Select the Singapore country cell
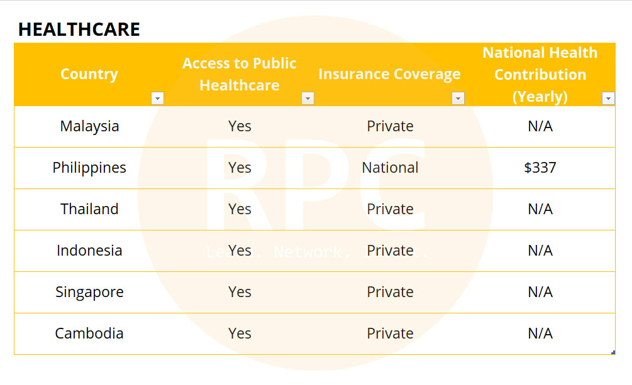The height and width of the screenshot is (385, 632). [x=89, y=292]
